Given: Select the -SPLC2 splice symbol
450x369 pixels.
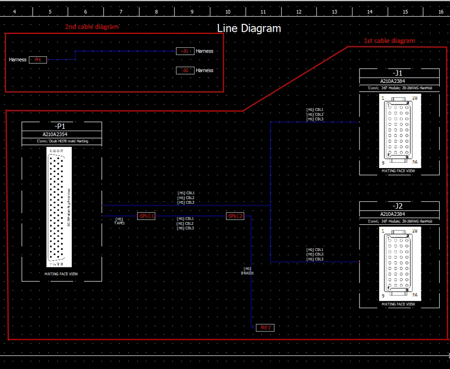Looking at the screenshot, I should (x=235, y=216).
